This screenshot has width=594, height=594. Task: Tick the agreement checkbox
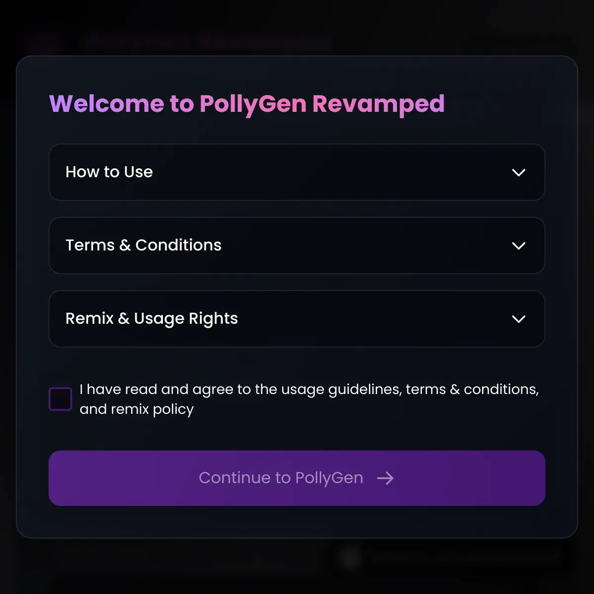tap(60, 399)
